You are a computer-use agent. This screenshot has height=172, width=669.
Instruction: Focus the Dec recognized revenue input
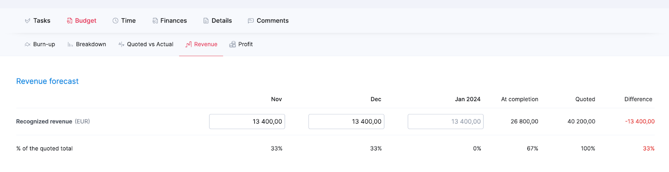[346, 121]
